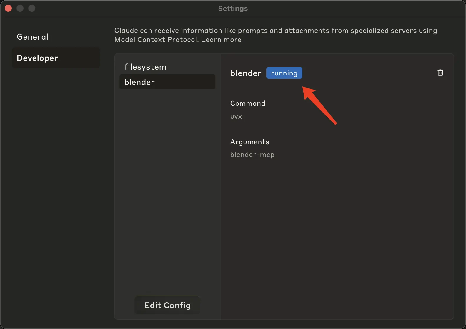Select the blender server entry in list
Image resolution: width=466 pixels, height=329 pixels.
(x=167, y=82)
